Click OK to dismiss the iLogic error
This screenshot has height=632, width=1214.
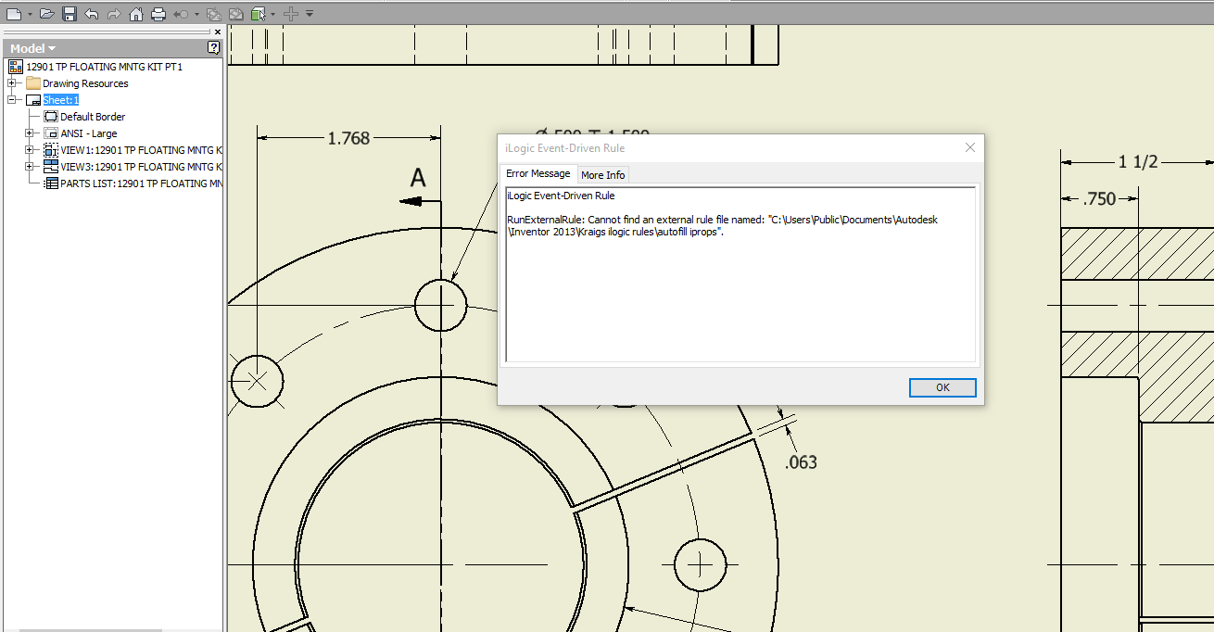(x=942, y=387)
